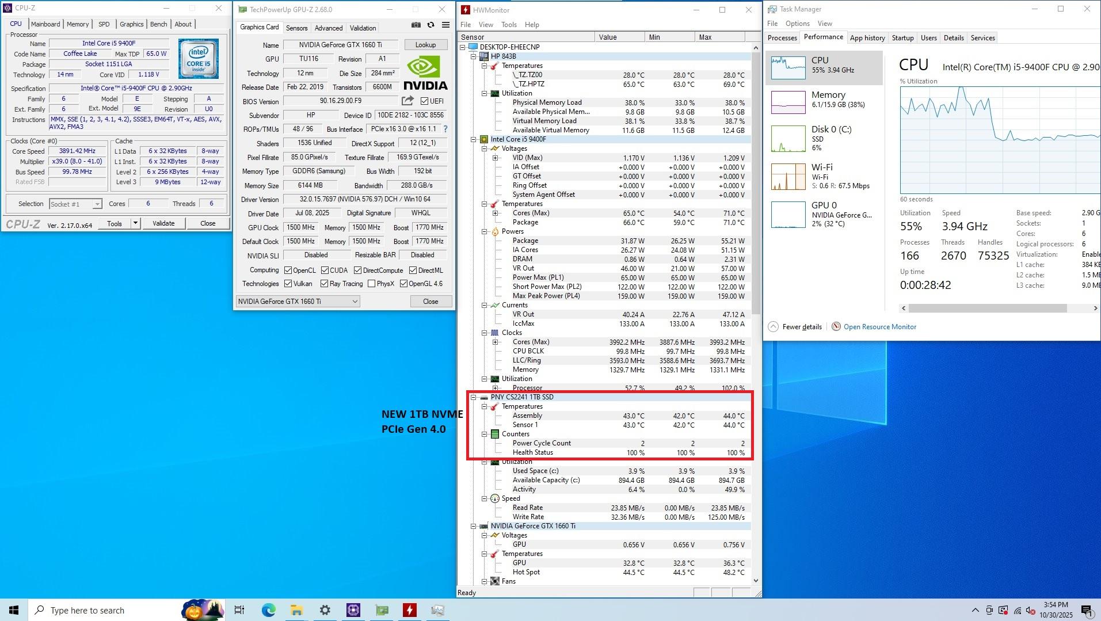The image size is (1101, 621).
Task: Collapse the PNY CS2241 1TB SSD node
Action: point(474,397)
